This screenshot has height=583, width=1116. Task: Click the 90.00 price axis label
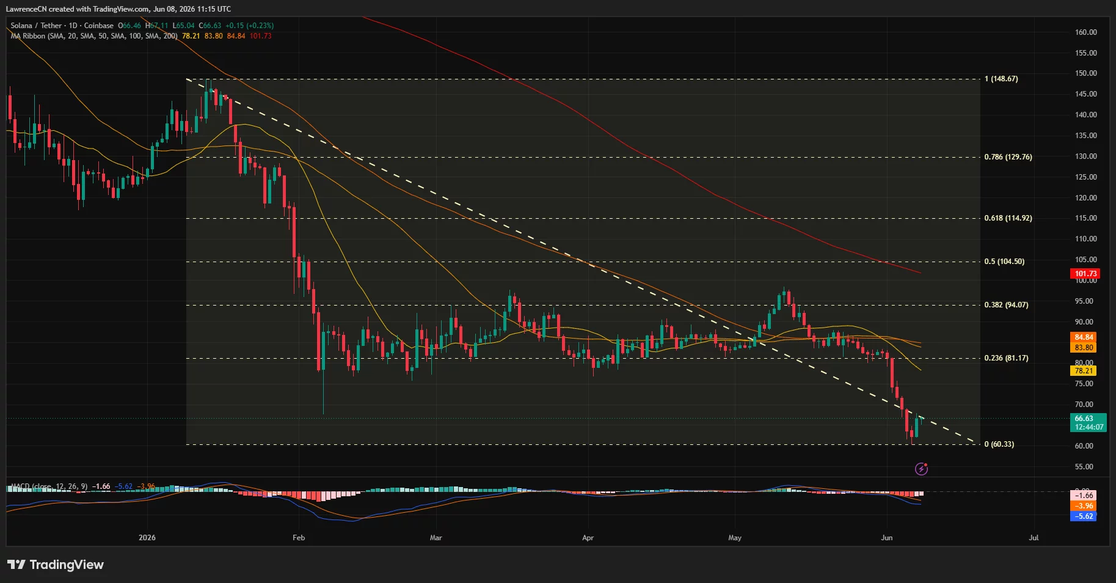[x=1084, y=322]
